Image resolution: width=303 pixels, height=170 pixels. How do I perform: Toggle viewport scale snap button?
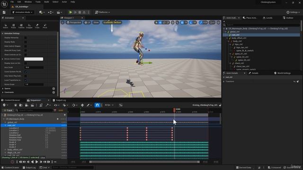201,23
